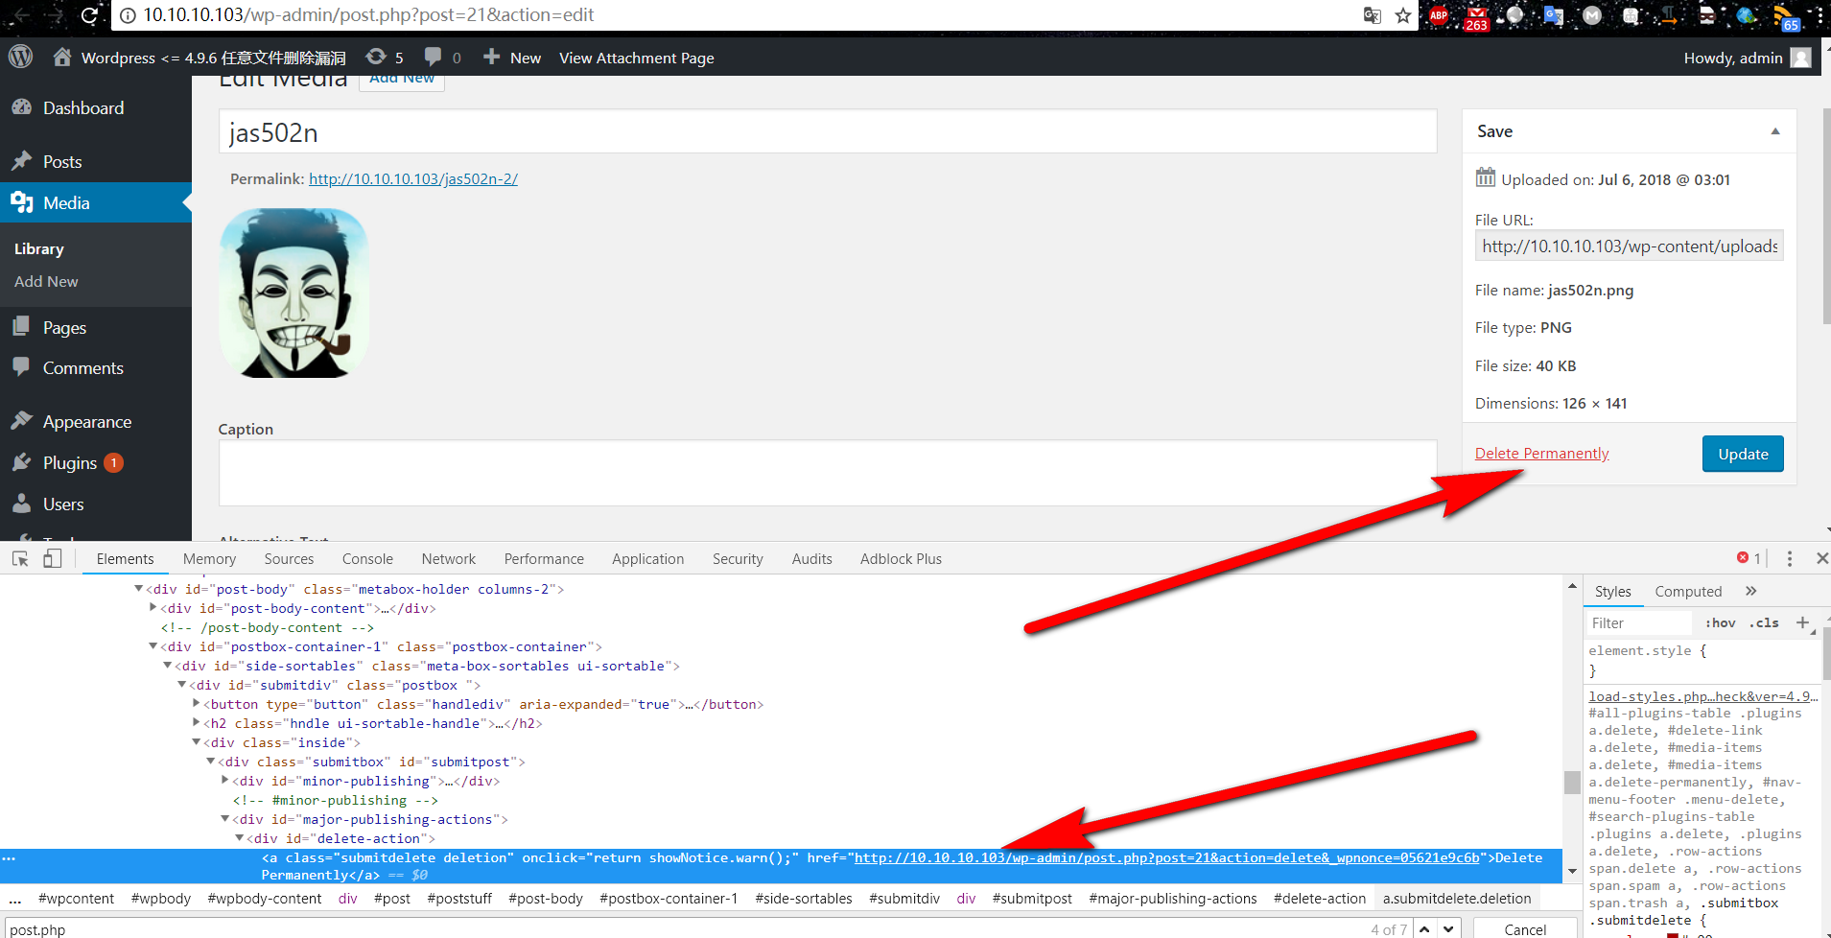Open the DevTools three-dot customize menu
Image resolution: width=1831 pixels, height=938 pixels.
pos(1790,558)
